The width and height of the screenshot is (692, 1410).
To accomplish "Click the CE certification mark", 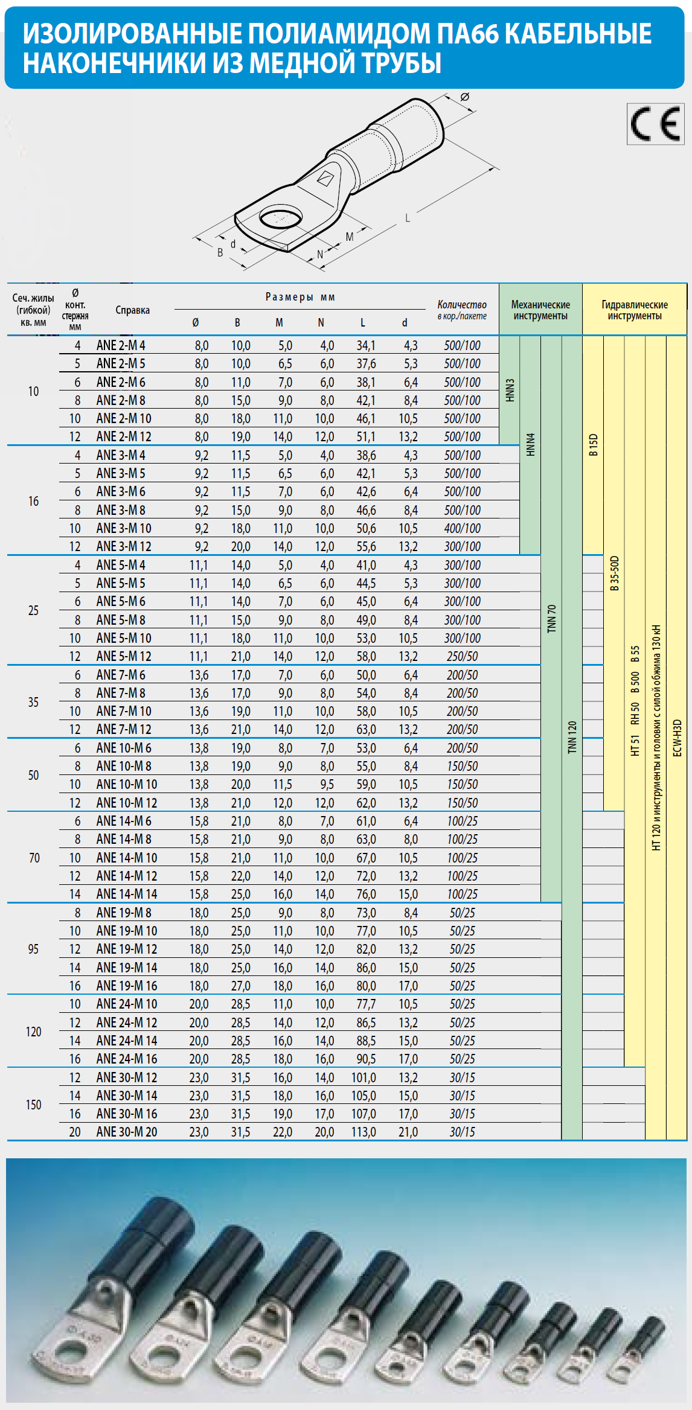I will tap(655, 124).
